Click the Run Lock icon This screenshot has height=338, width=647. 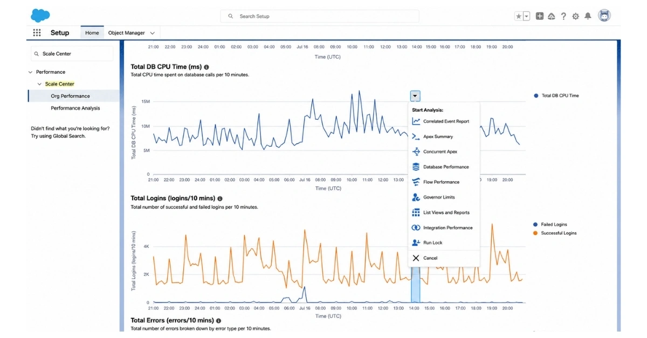pyautogui.click(x=416, y=243)
